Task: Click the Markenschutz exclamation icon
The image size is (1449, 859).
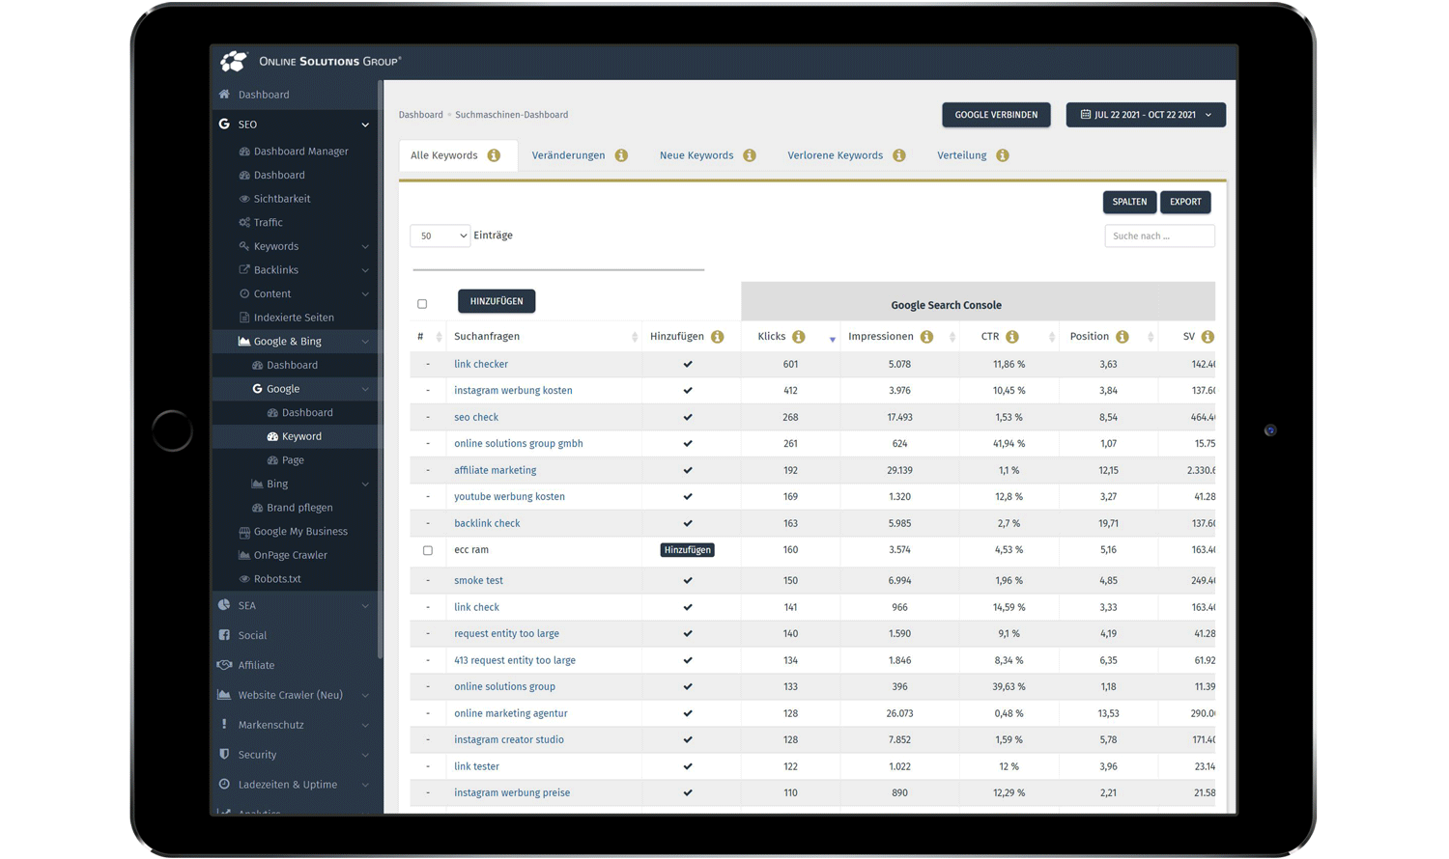Action: [224, 725]
